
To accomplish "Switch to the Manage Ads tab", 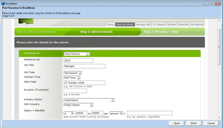I will click(143, 25).
